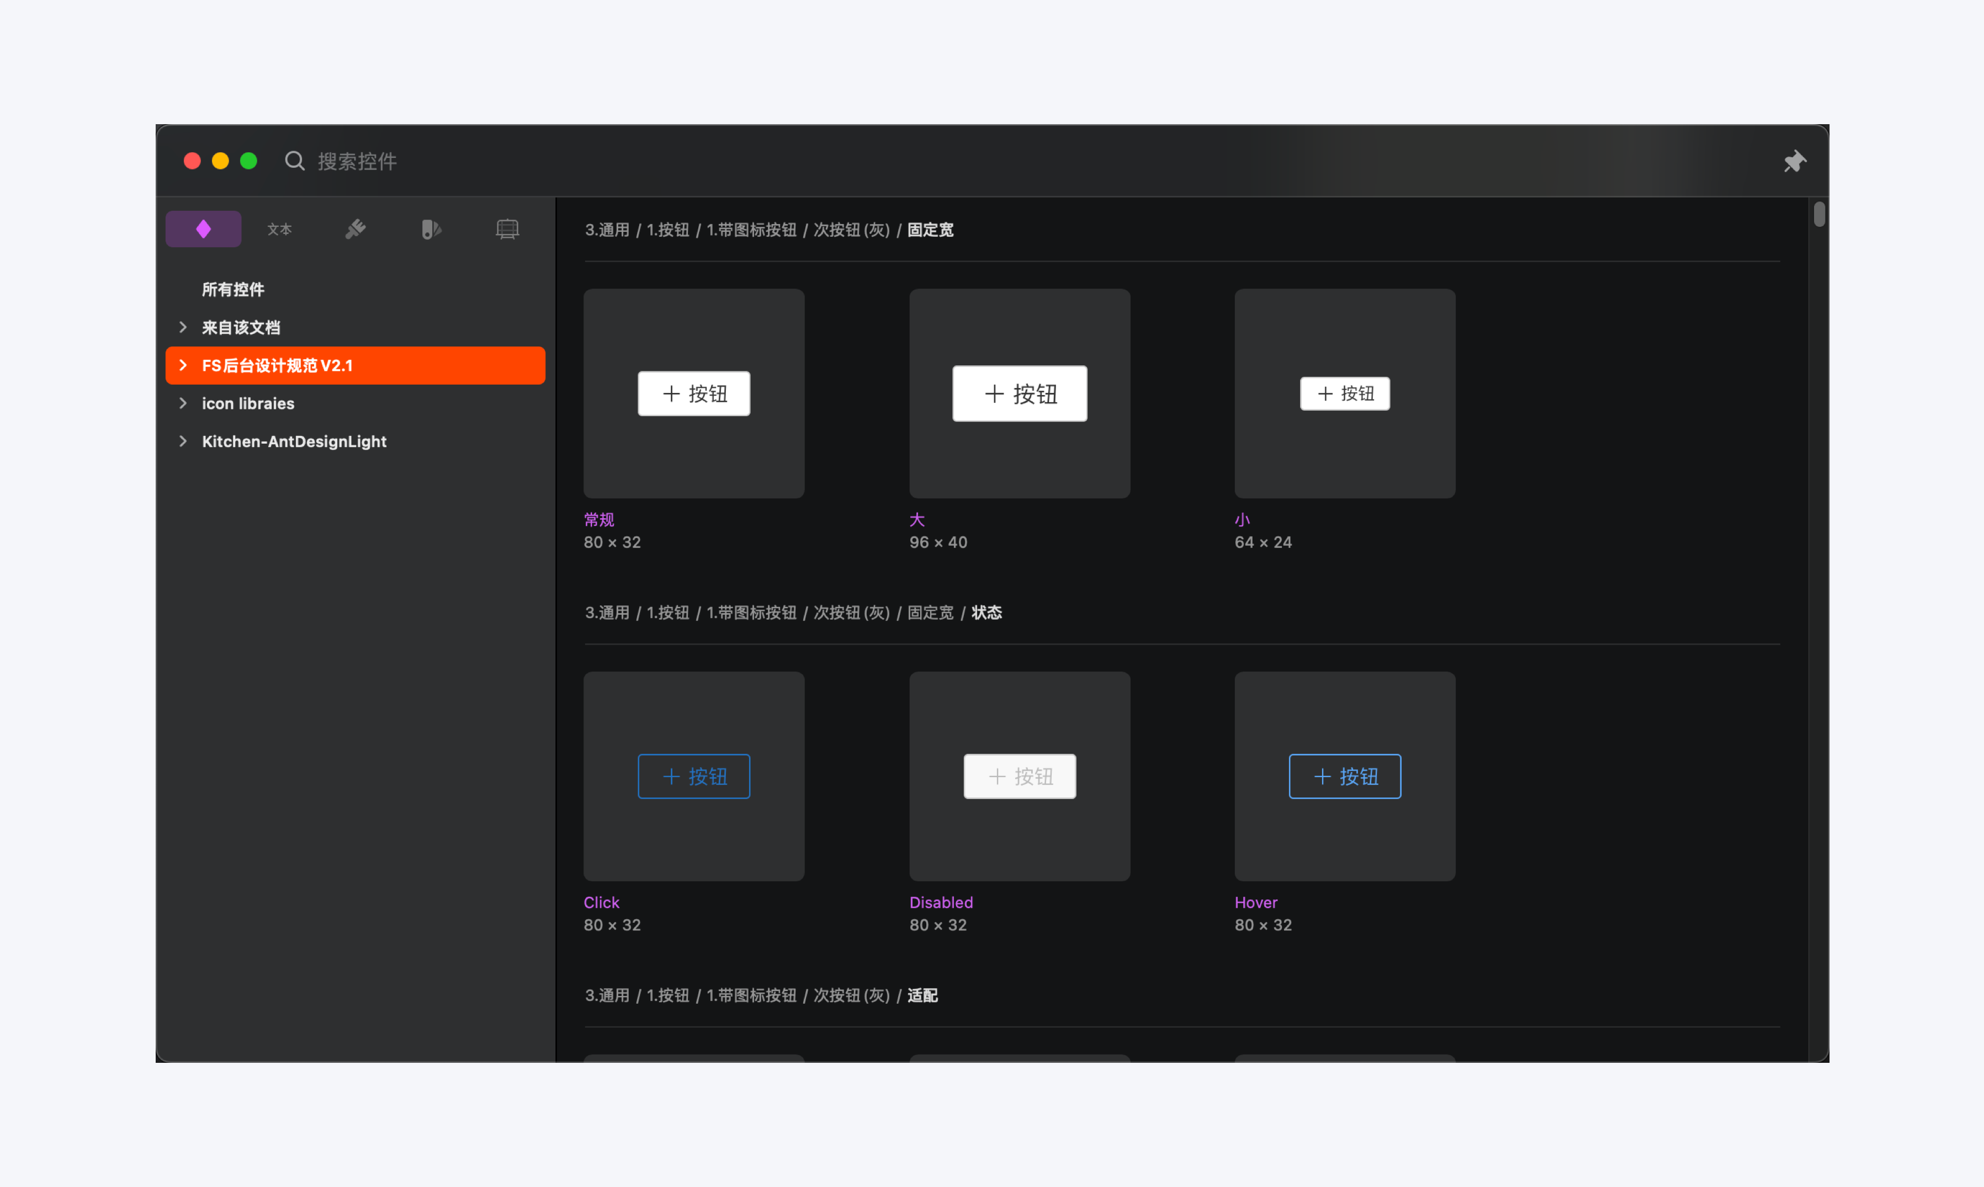Select the Kitchen-AntDesignLight library
Image resolution: width=1984 pixels, height=1187 pixels.
click(x=355, y=441)
